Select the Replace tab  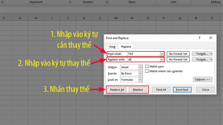pos(126,47)
